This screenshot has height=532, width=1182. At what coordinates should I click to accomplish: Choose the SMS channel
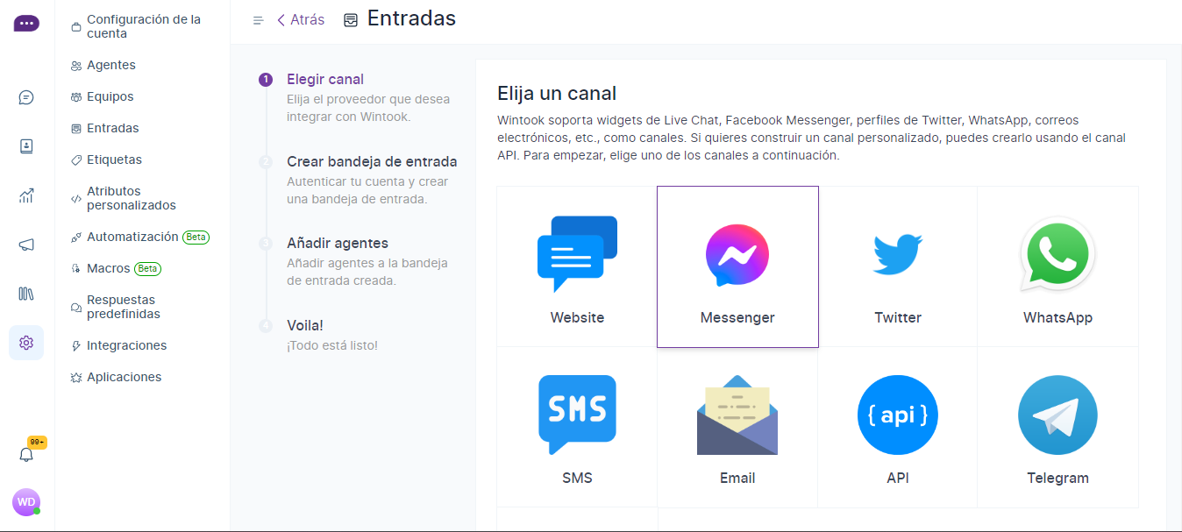(577, 427)
